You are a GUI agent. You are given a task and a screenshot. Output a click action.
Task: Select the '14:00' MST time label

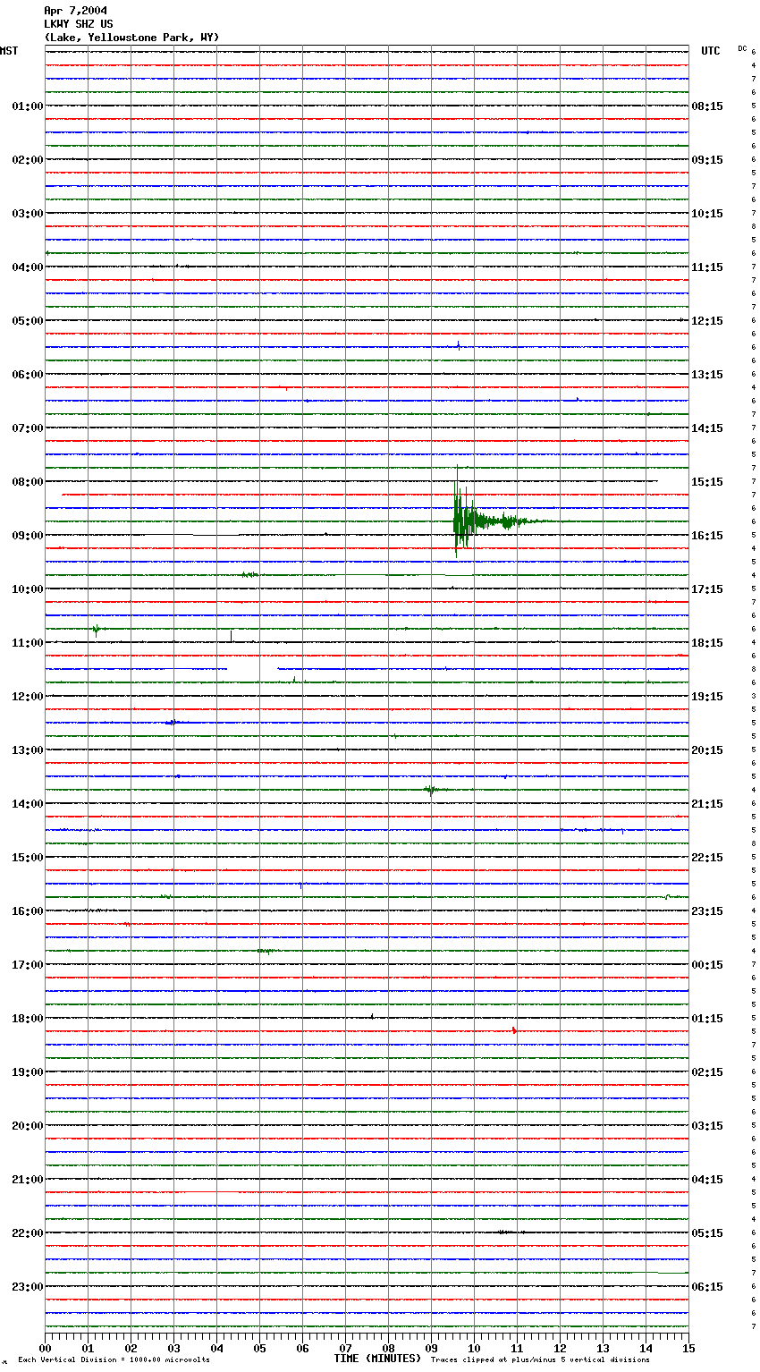tap(28, 804)
